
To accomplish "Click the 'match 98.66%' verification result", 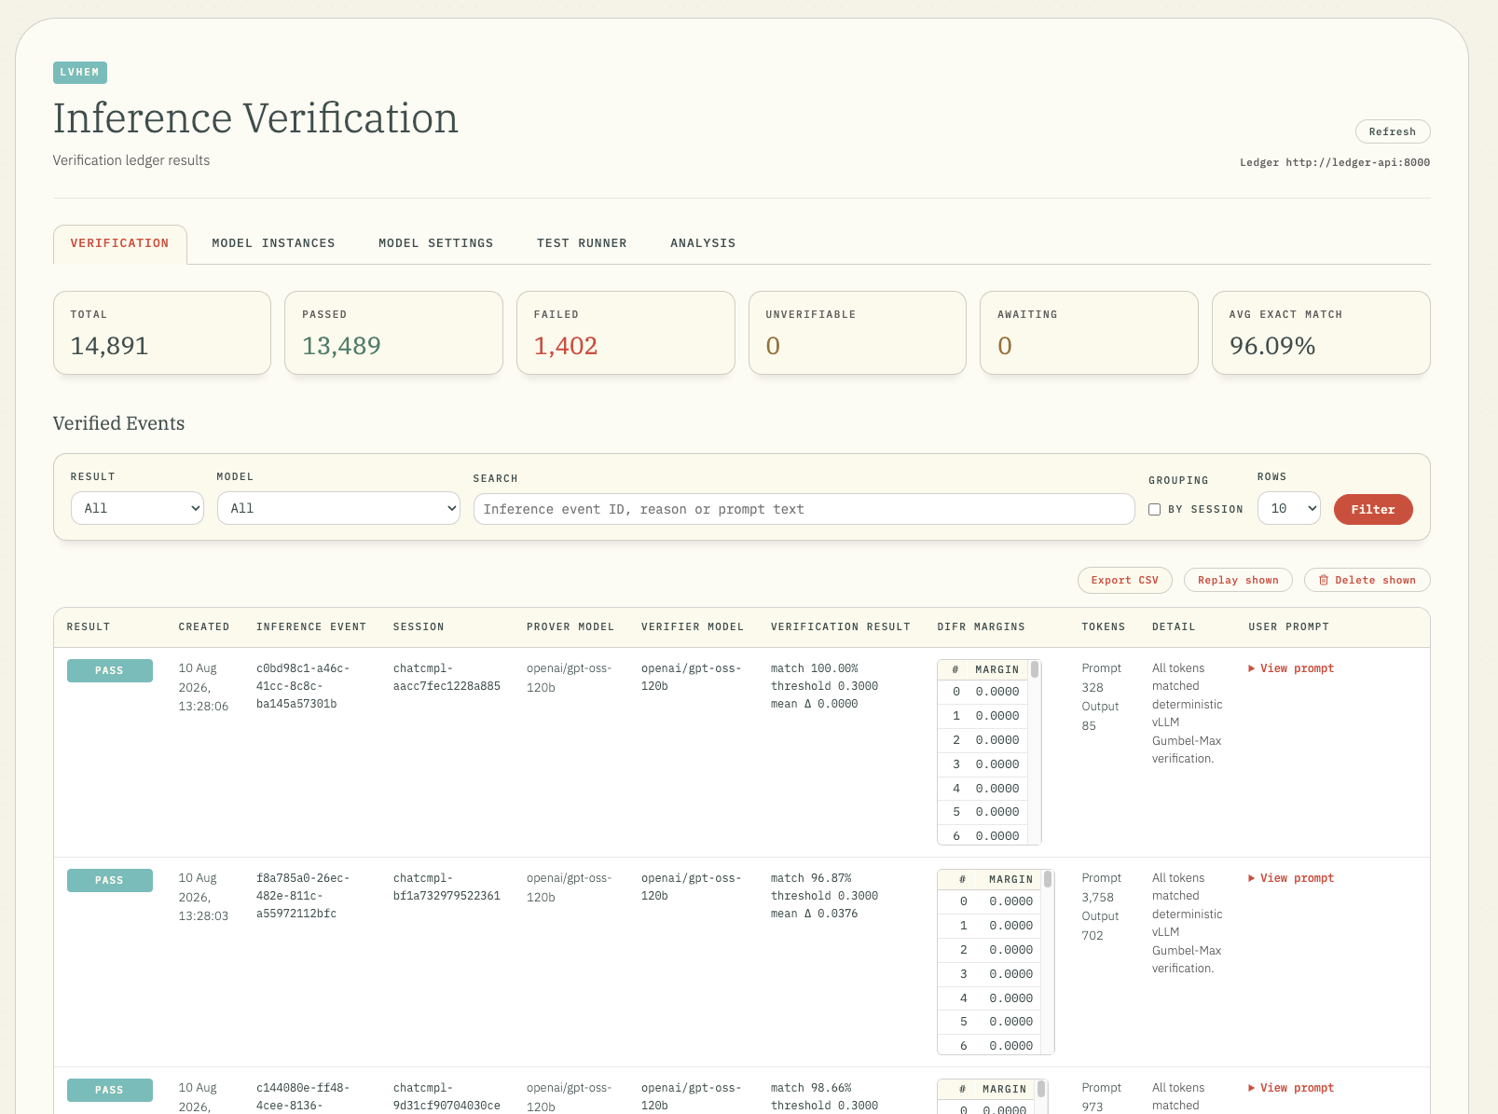I will click(811, 1088).
